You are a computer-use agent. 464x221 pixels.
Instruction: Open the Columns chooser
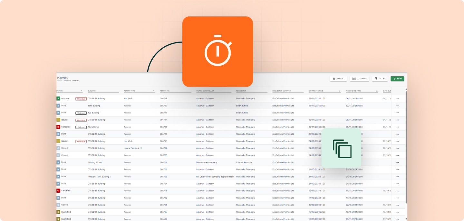click(359, 79)
